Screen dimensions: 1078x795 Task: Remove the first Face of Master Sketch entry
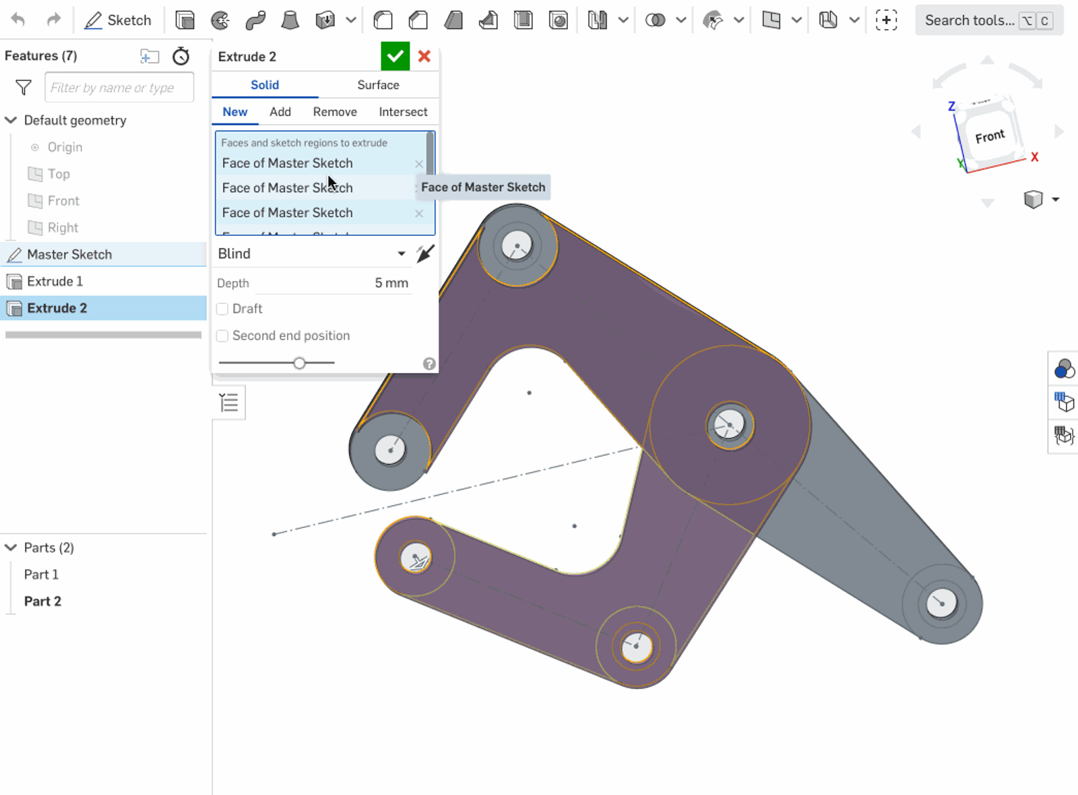[419, 164]
